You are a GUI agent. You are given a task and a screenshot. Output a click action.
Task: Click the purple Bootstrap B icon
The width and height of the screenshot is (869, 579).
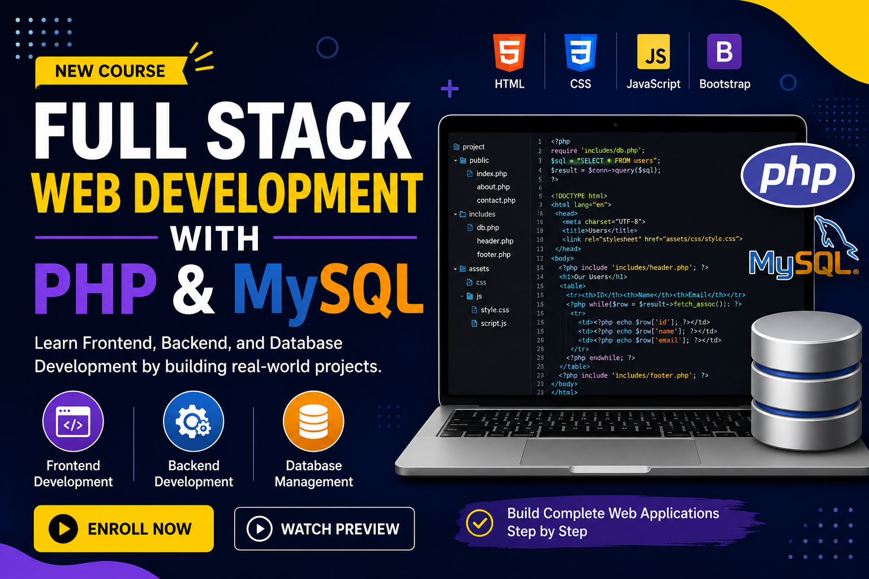tap(724, 51)
